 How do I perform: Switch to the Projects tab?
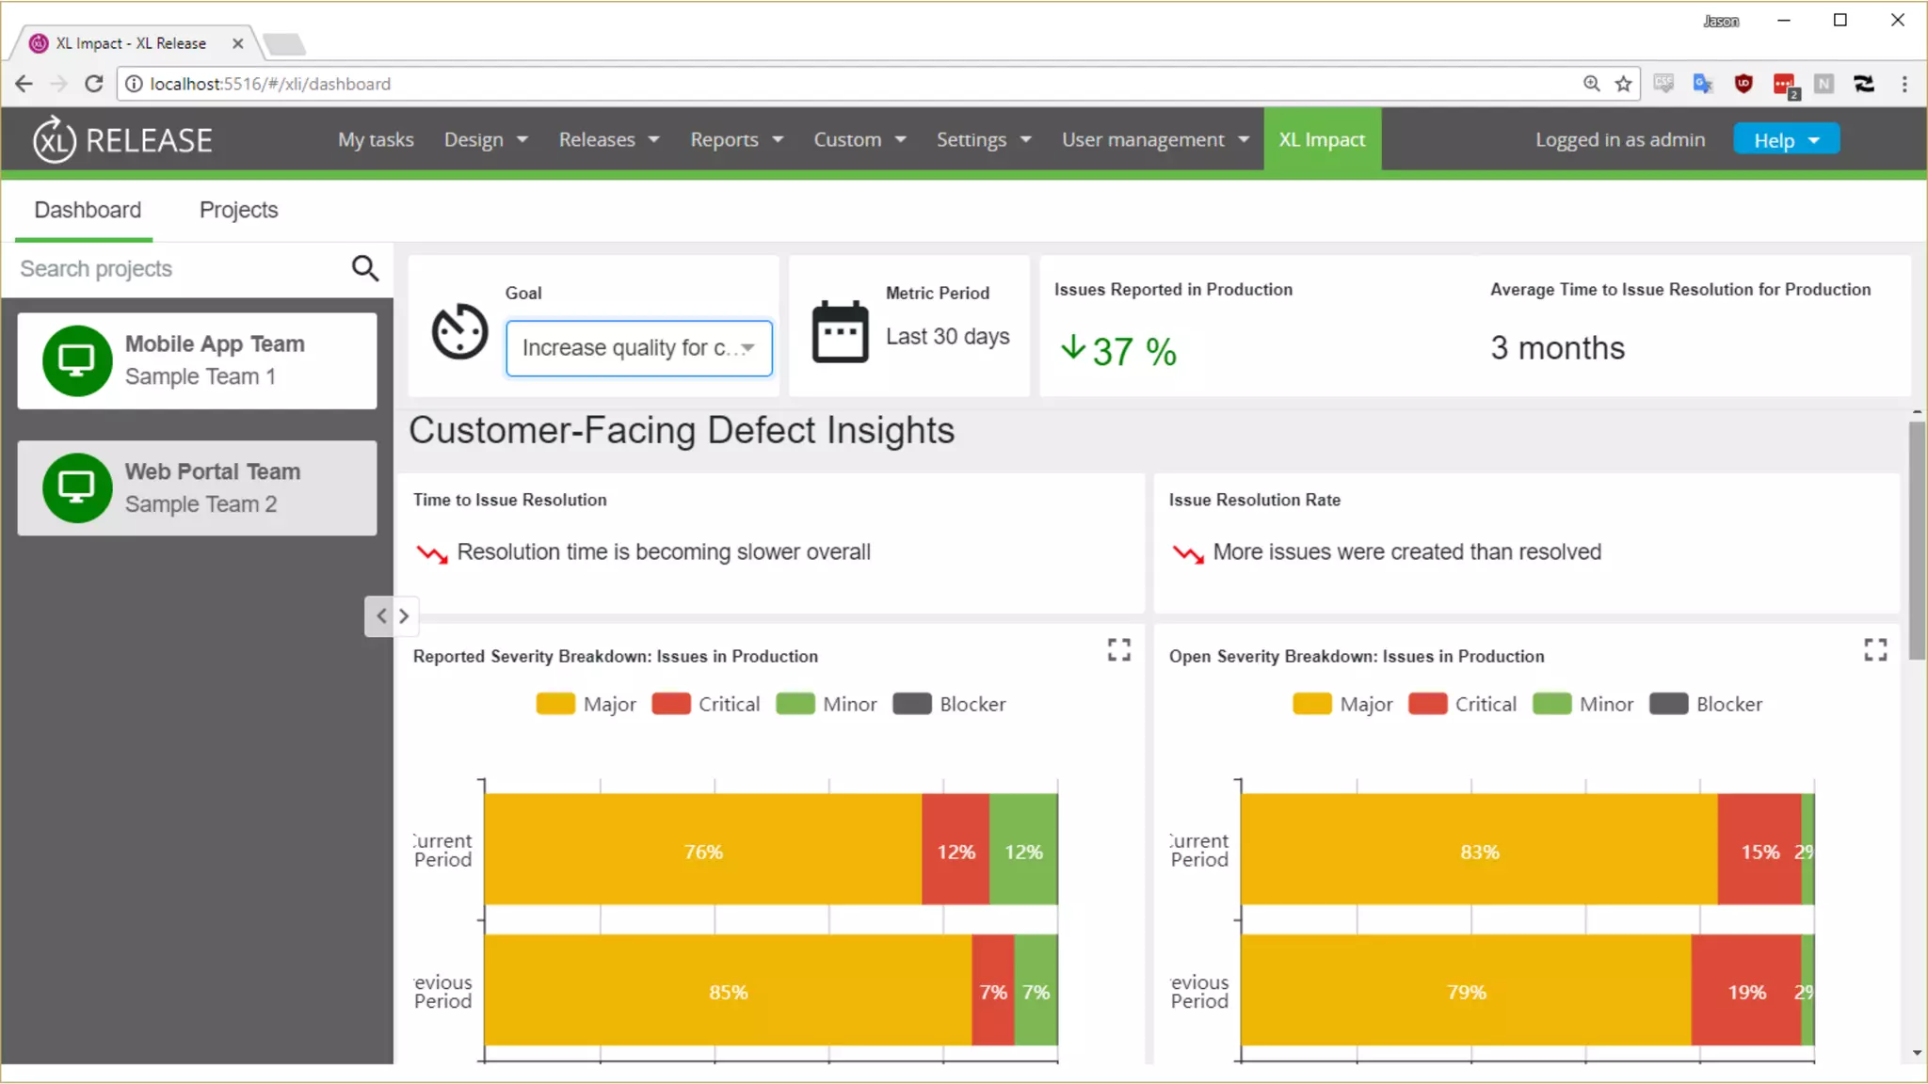point(238,210)
